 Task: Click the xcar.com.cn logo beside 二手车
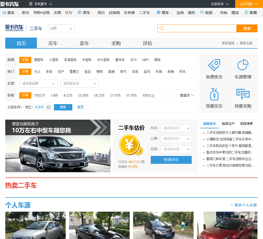click(14, 28)
